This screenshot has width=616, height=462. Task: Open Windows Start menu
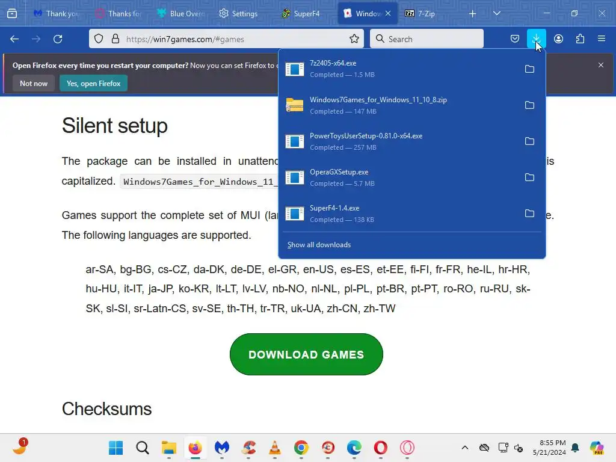(x=115, y=448)
